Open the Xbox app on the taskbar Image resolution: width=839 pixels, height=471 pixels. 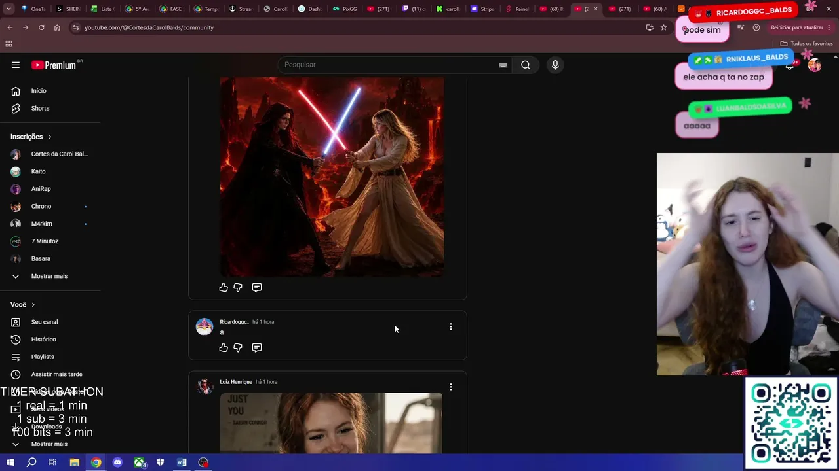pos(140,462)
